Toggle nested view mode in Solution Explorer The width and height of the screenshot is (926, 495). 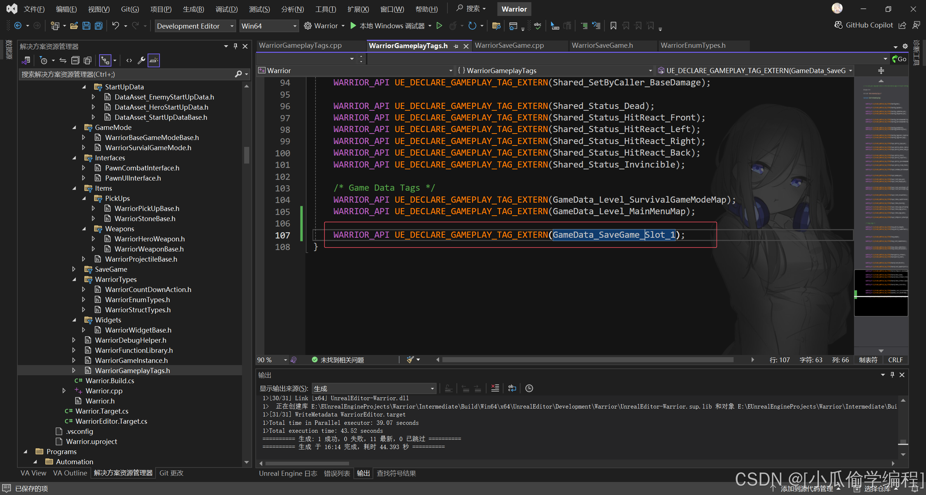tap(105, 60)
